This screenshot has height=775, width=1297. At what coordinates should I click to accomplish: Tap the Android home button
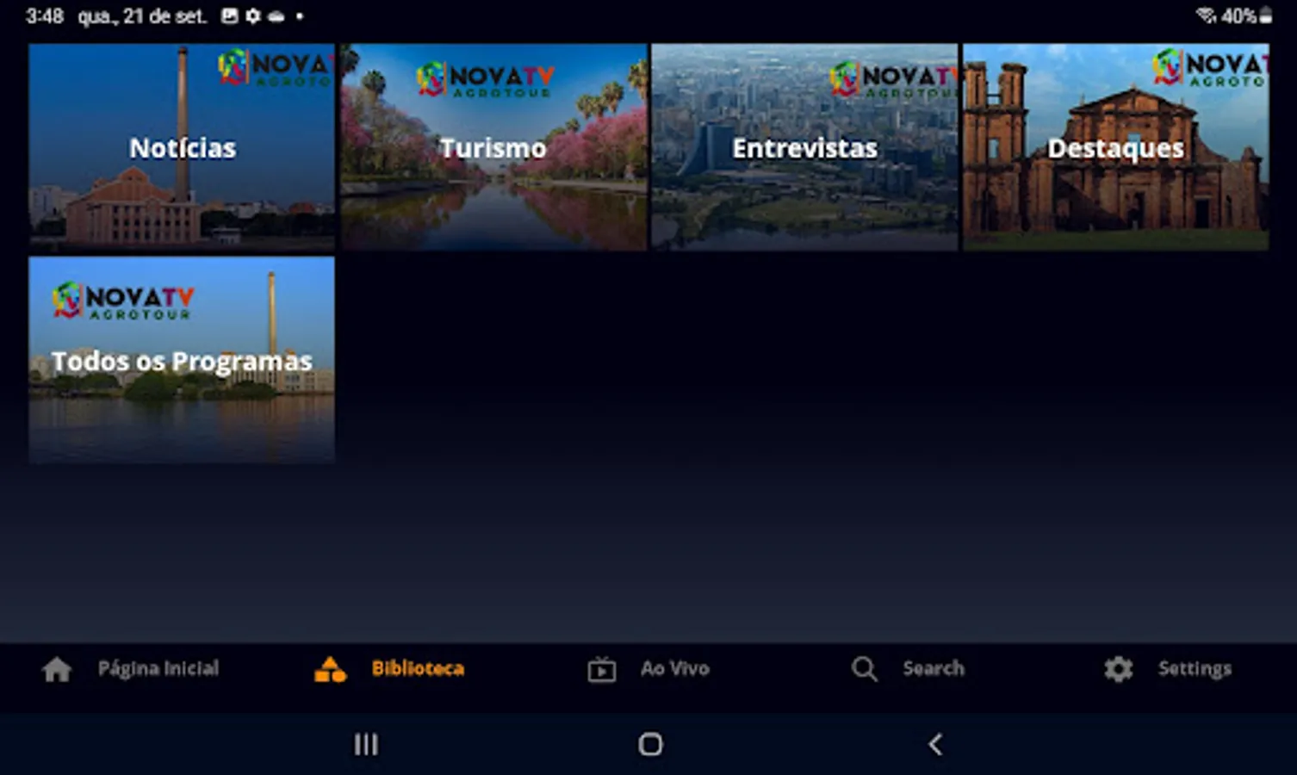pos(650,744)
